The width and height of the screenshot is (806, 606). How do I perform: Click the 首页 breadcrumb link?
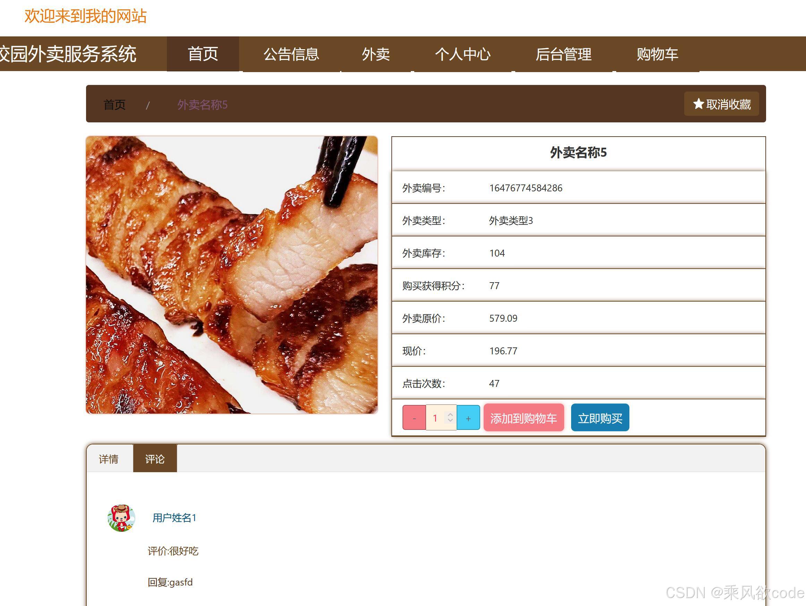tap(114, 105)
